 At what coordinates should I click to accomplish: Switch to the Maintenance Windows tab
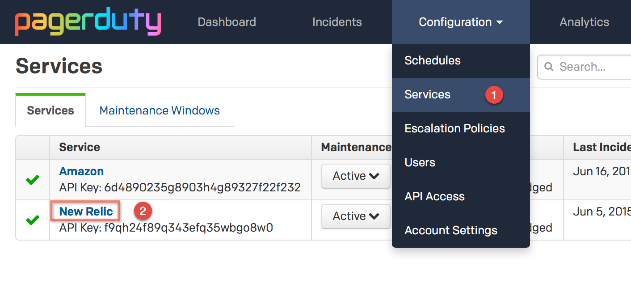(x=160, y=110)
